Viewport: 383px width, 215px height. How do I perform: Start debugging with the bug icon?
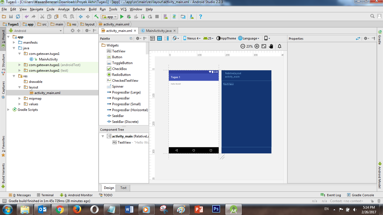coord(129,17)
